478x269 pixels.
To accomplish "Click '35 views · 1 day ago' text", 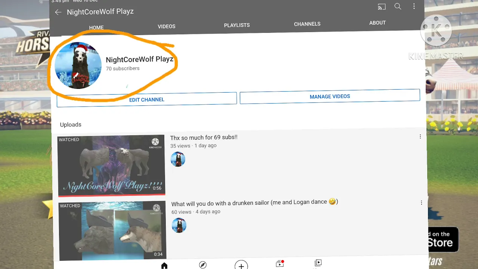I will [x=193, y=146].
